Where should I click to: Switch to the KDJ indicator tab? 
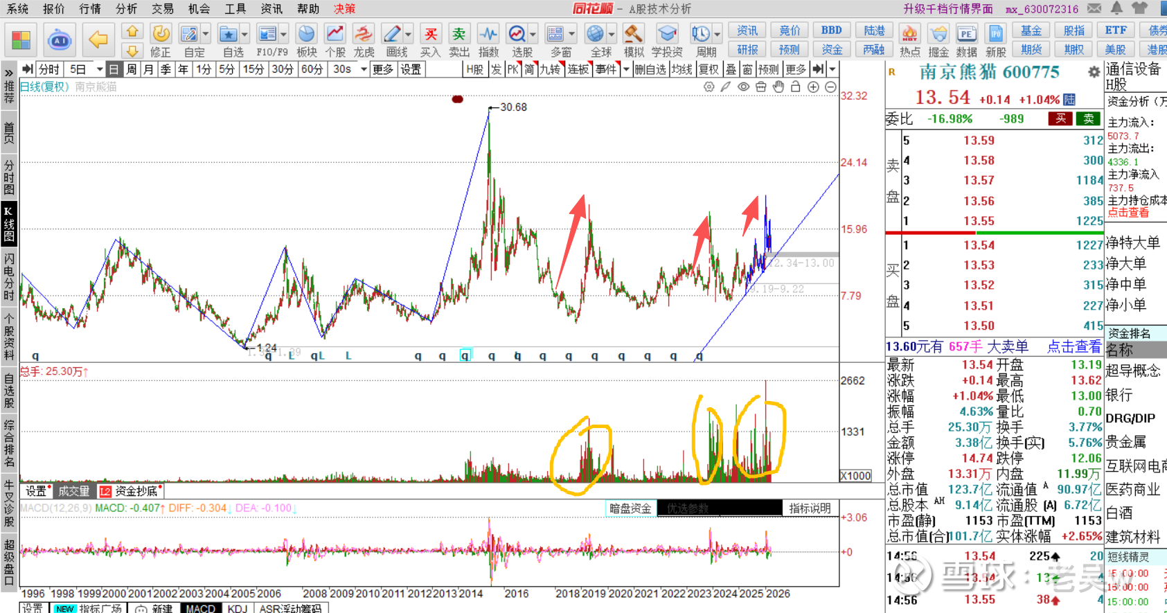click(237, 608)
